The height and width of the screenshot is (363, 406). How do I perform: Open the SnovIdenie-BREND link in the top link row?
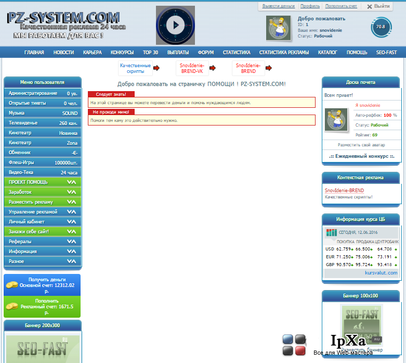coord(248,68)
